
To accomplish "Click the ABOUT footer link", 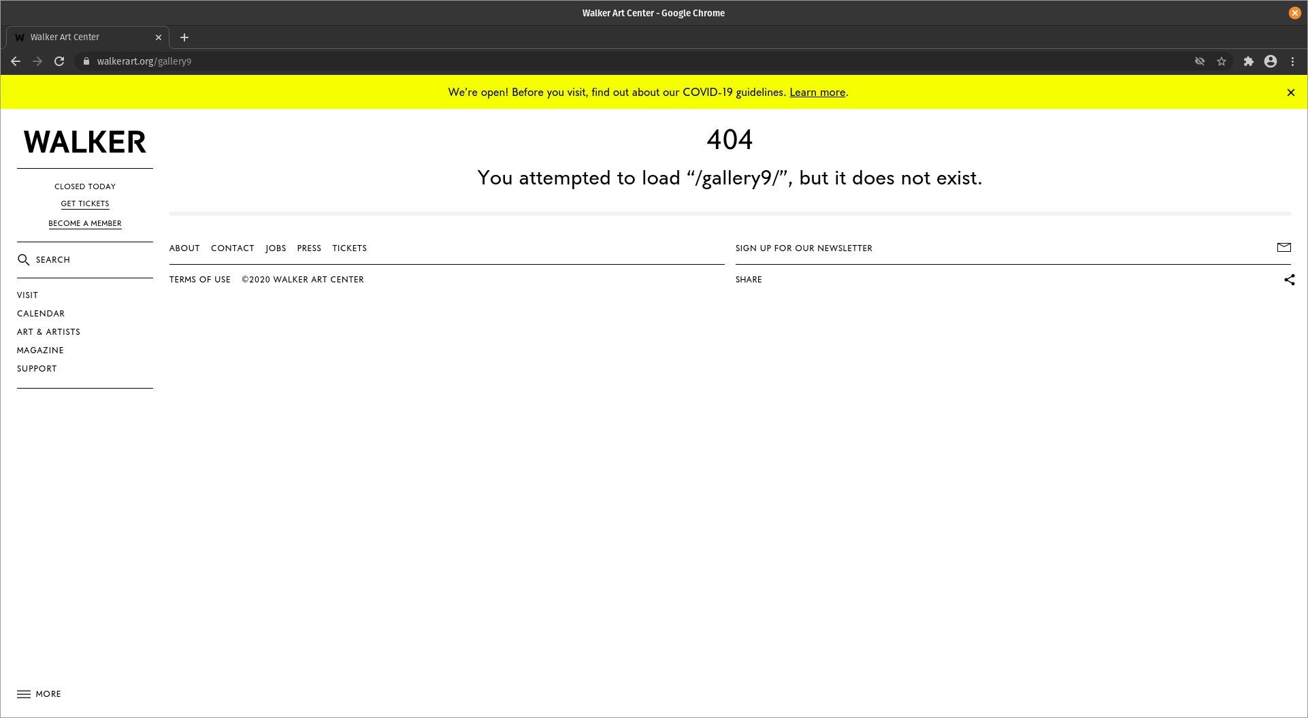I will click(x=184, y=248).
